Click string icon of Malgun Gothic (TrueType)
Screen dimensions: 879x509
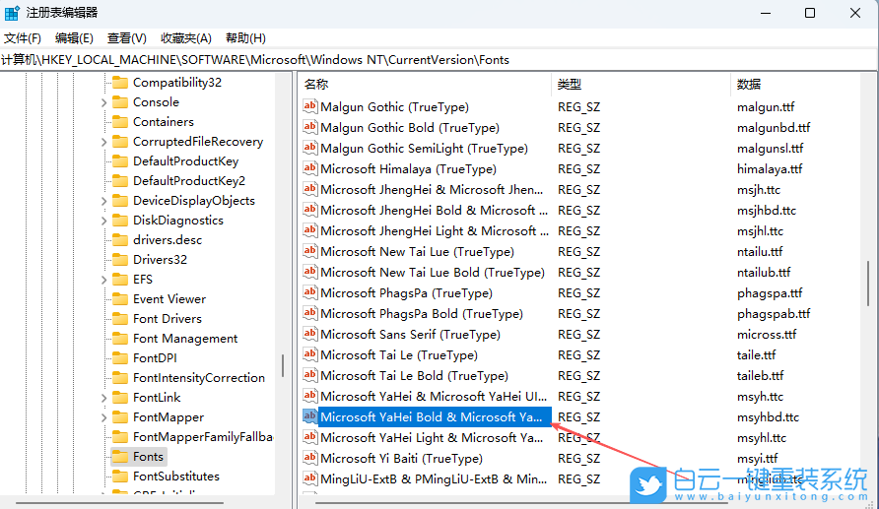click(310, 106)
